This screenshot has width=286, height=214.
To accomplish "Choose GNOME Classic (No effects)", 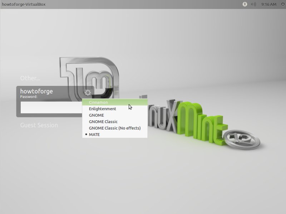I will [115, 128].
